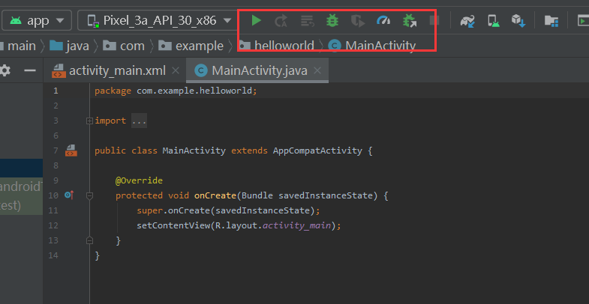Click the @Override annotation
The height and width of the screenshot is (304, 589).
139,180
